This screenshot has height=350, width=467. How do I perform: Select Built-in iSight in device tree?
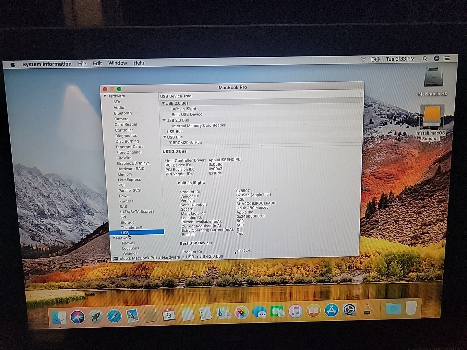pyautogui.click(x=184, y=109)
